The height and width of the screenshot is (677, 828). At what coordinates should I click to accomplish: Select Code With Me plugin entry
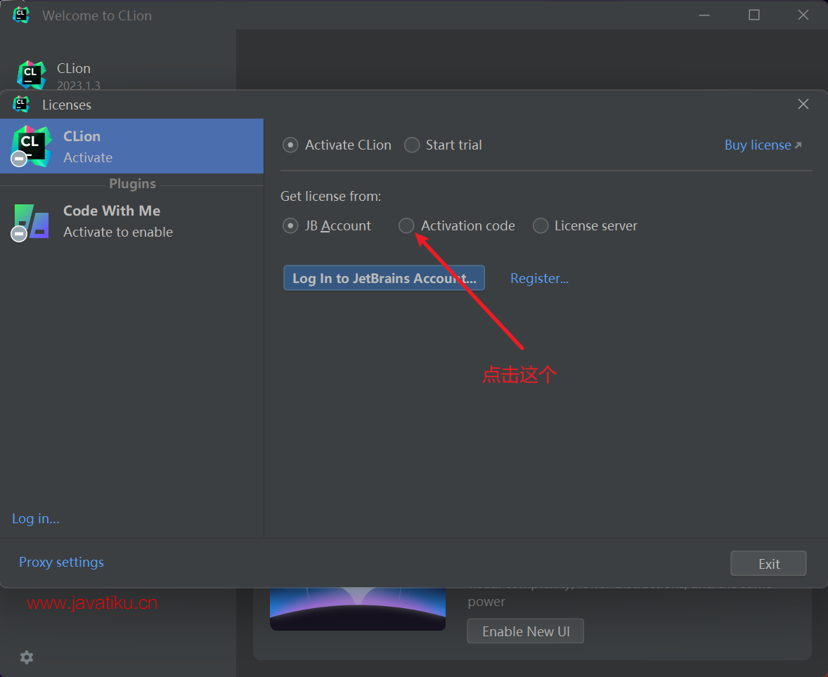132,221
